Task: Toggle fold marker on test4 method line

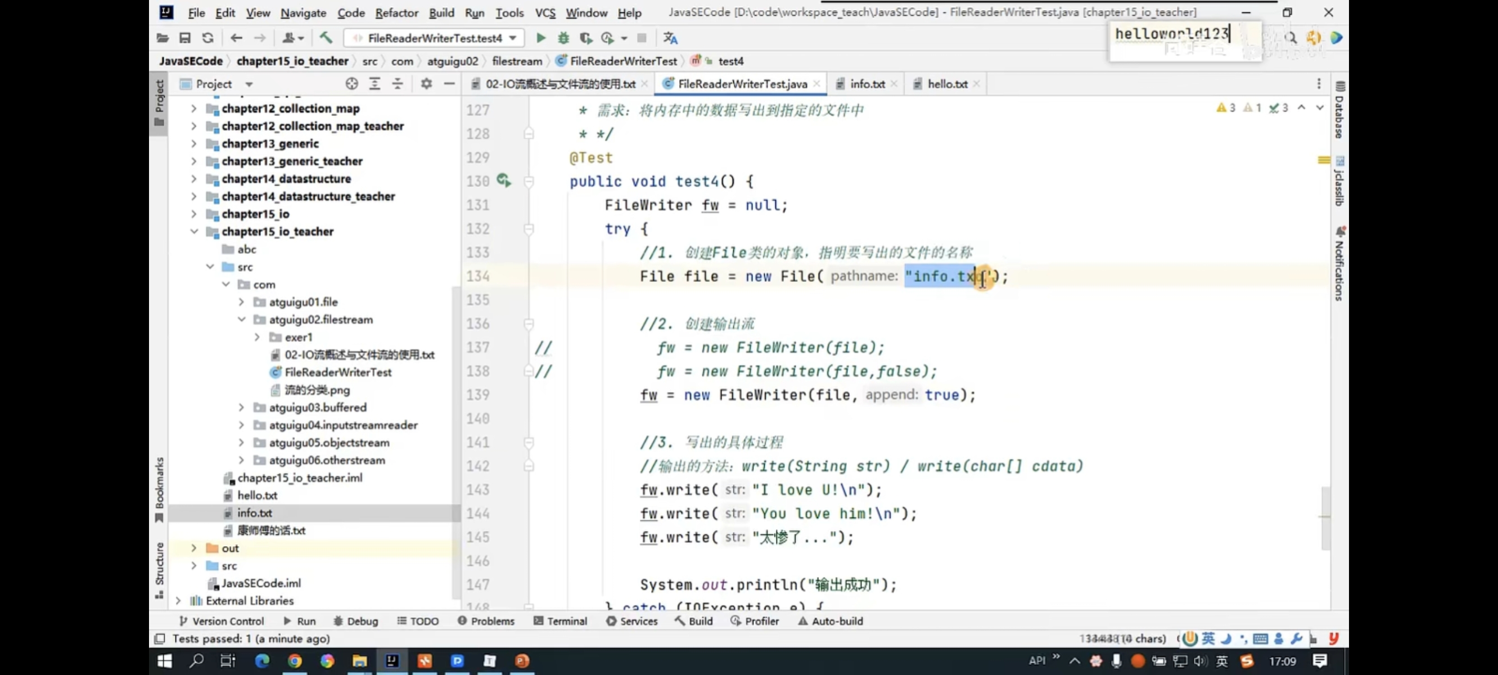Action: coord(529,182)
